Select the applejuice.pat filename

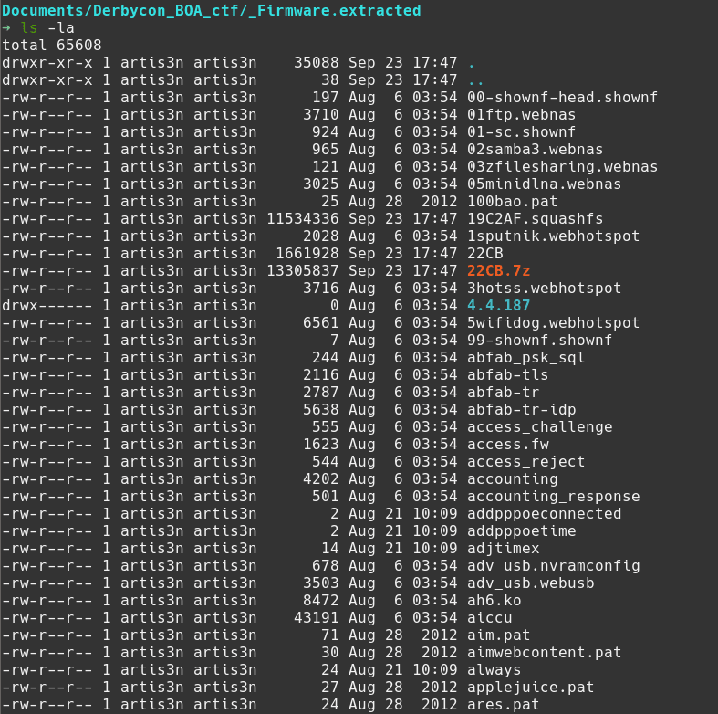point(530,688)
